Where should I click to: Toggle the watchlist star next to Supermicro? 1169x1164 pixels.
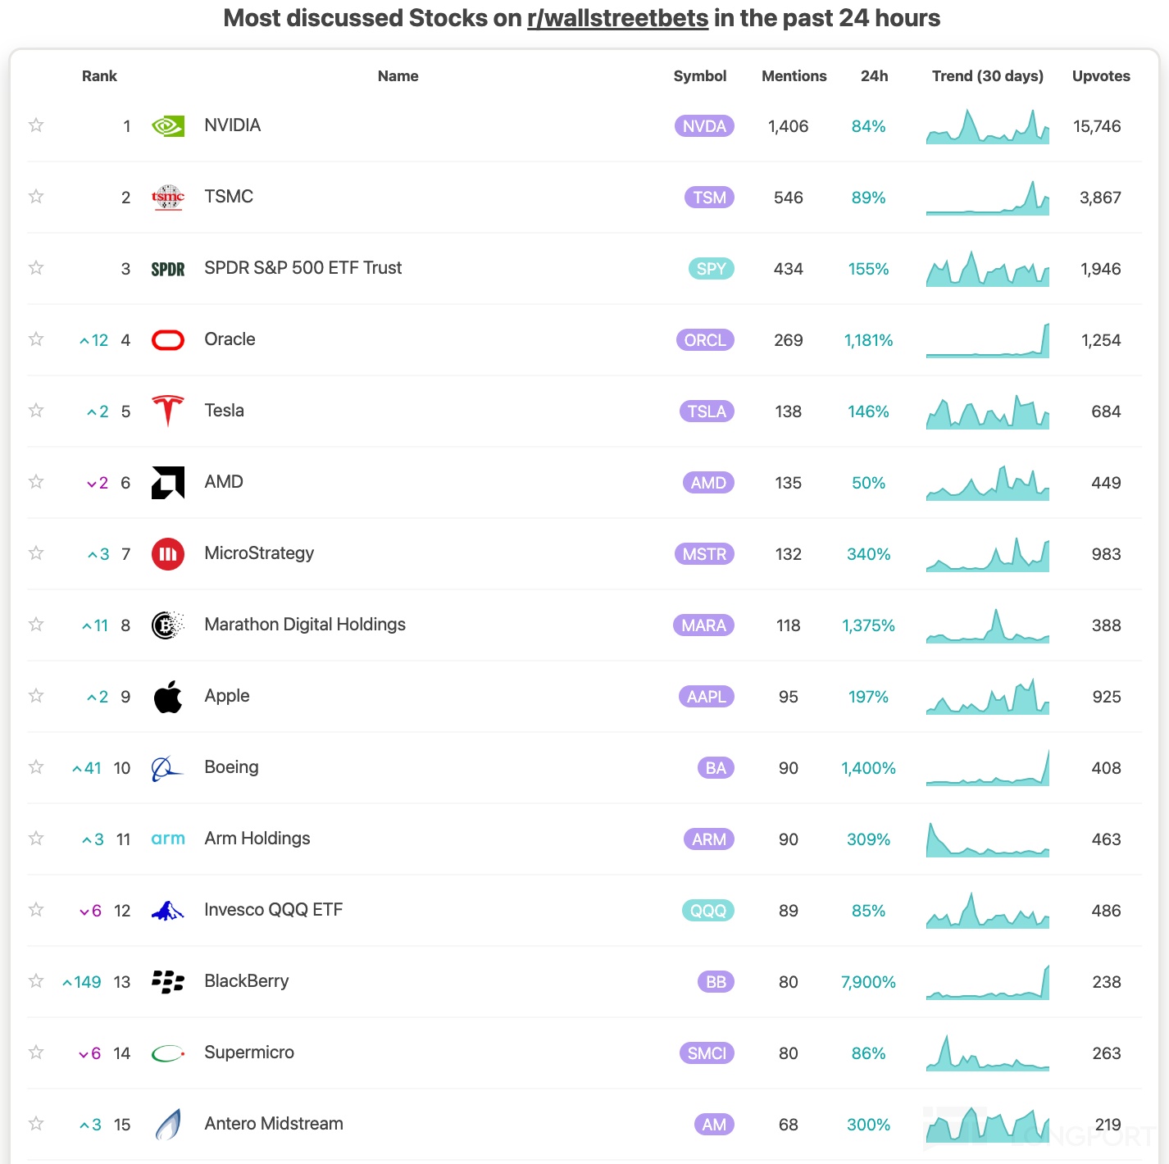click(x=36, y=1053)
